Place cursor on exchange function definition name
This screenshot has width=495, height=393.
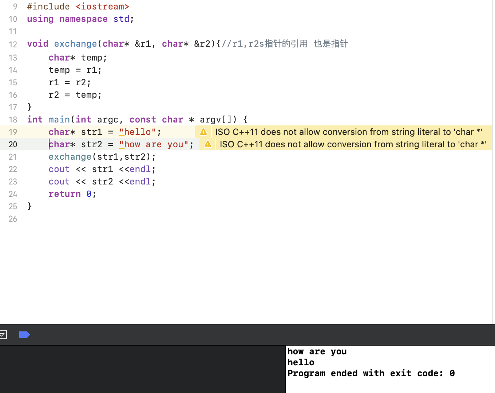pyautogui.click(x=75, y=44)
